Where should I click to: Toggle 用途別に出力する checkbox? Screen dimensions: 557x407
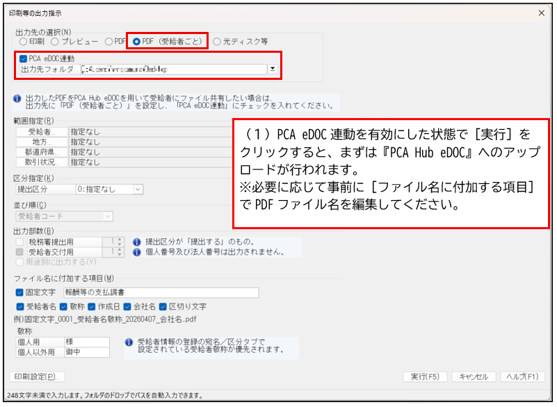click(20, 263)
